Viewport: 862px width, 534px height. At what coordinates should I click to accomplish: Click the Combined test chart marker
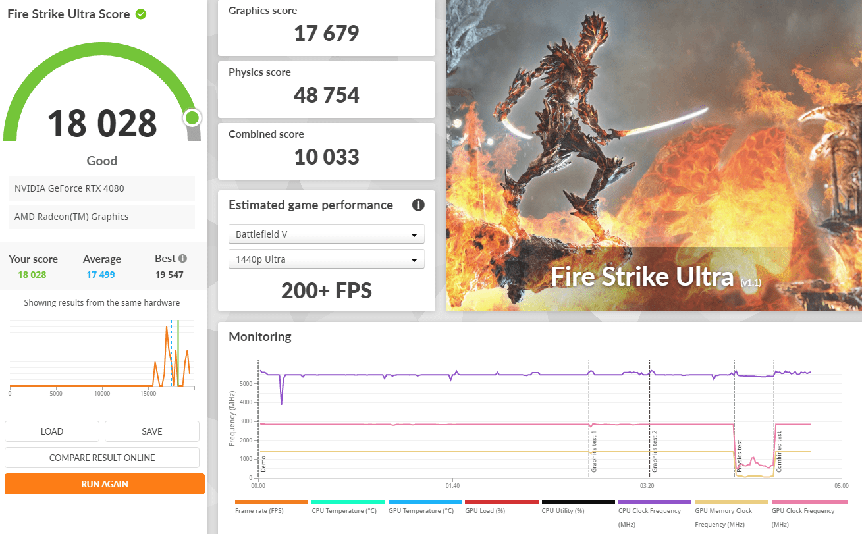(779, 451)
